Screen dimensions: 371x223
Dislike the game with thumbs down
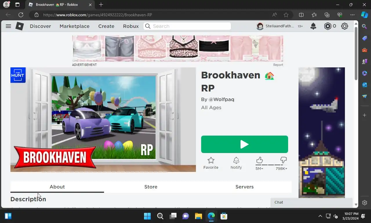click(x=283, y=160)
